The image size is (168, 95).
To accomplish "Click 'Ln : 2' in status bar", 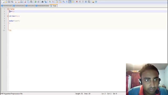I will point(104,94).
